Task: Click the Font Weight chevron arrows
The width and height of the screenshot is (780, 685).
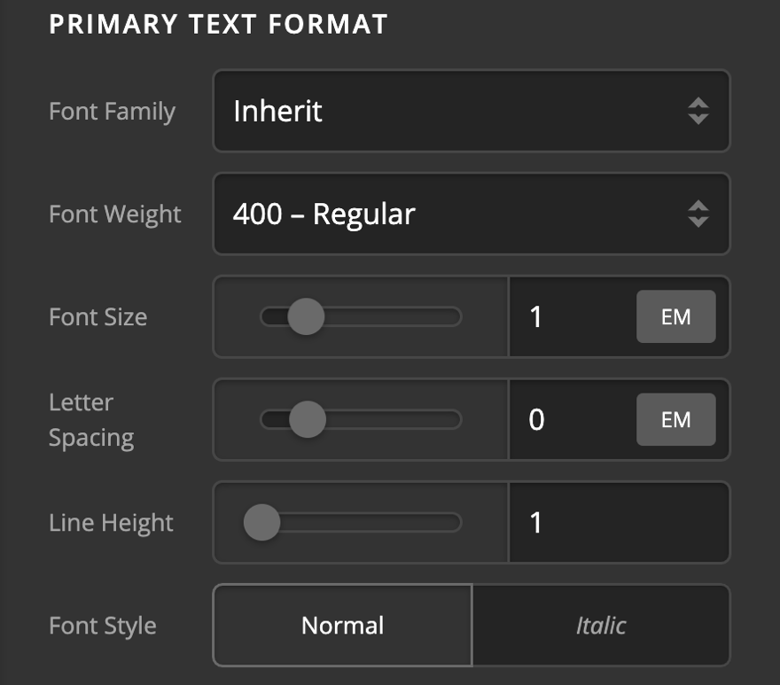Action: click(697, 214)
